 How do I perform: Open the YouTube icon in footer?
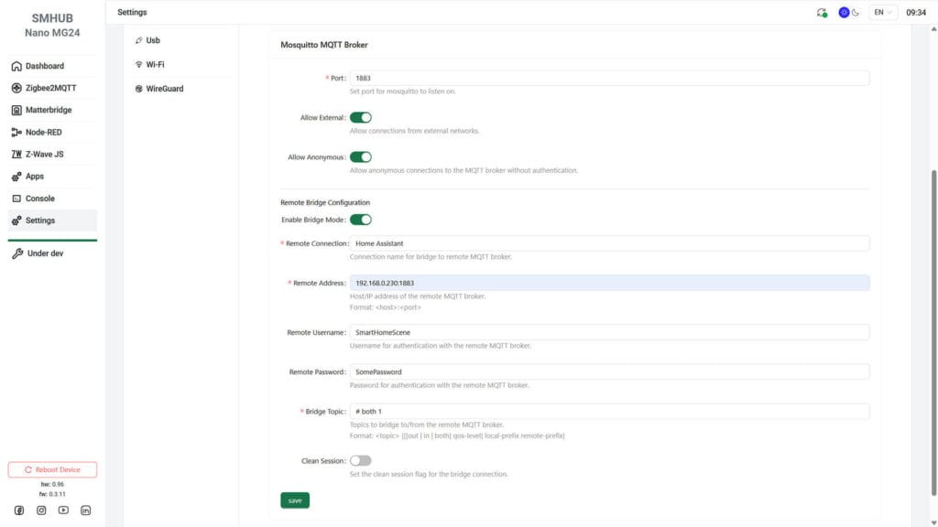click(x=63, y=511)
